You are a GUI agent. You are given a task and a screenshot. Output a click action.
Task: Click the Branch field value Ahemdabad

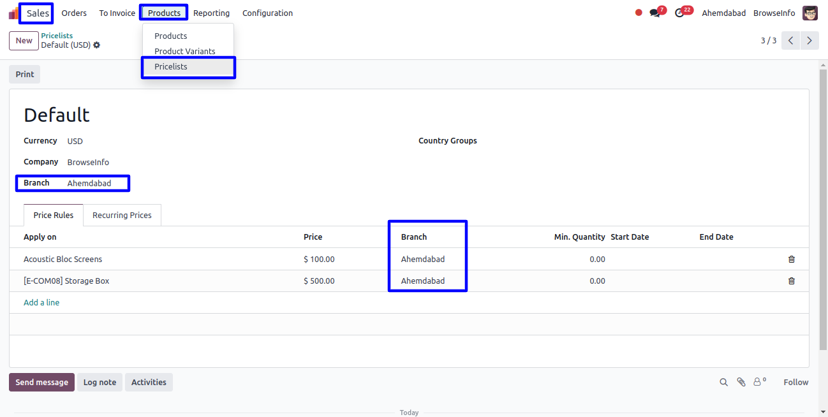point(89,184)
